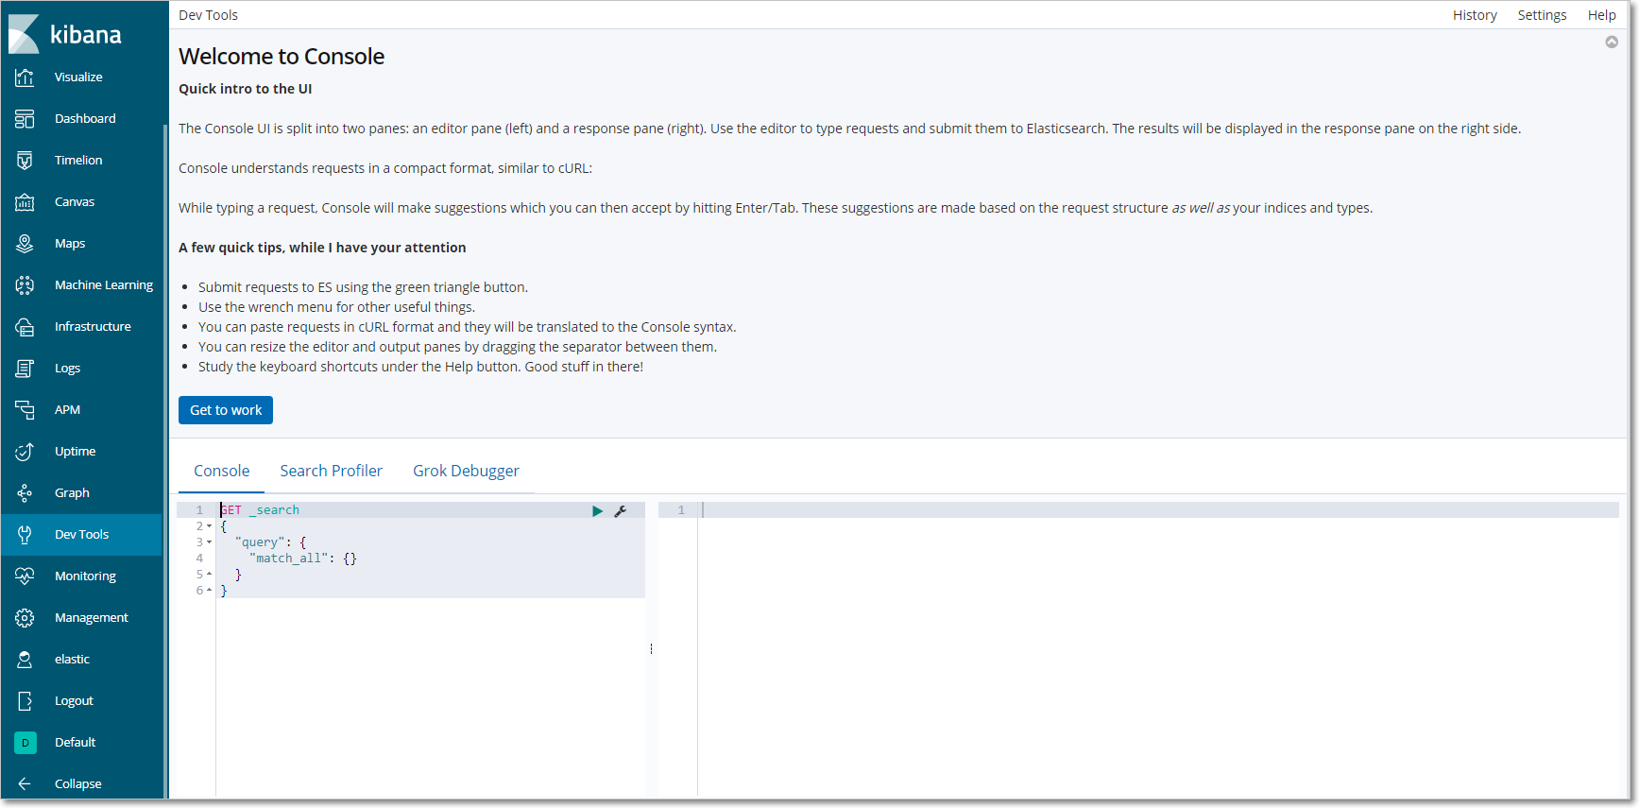Collapse the block ending at line 6

click(209, 591)
